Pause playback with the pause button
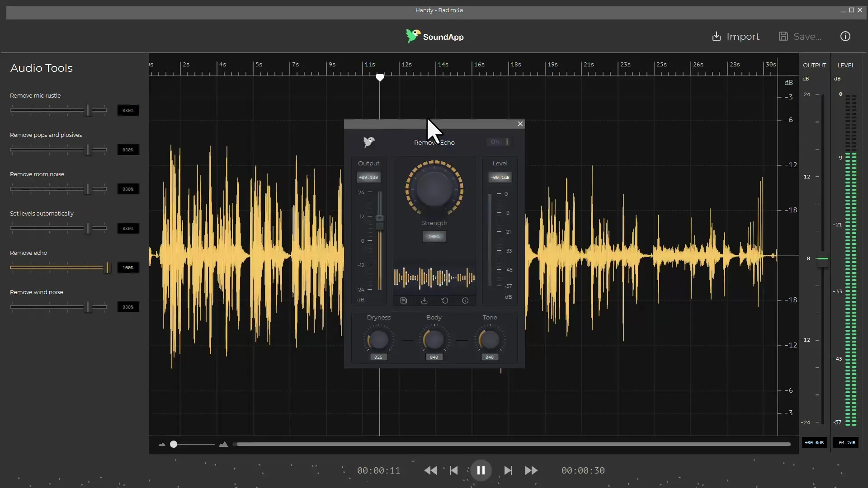The height and width of the screenshot is (488, 868). (x=481, y=470)
